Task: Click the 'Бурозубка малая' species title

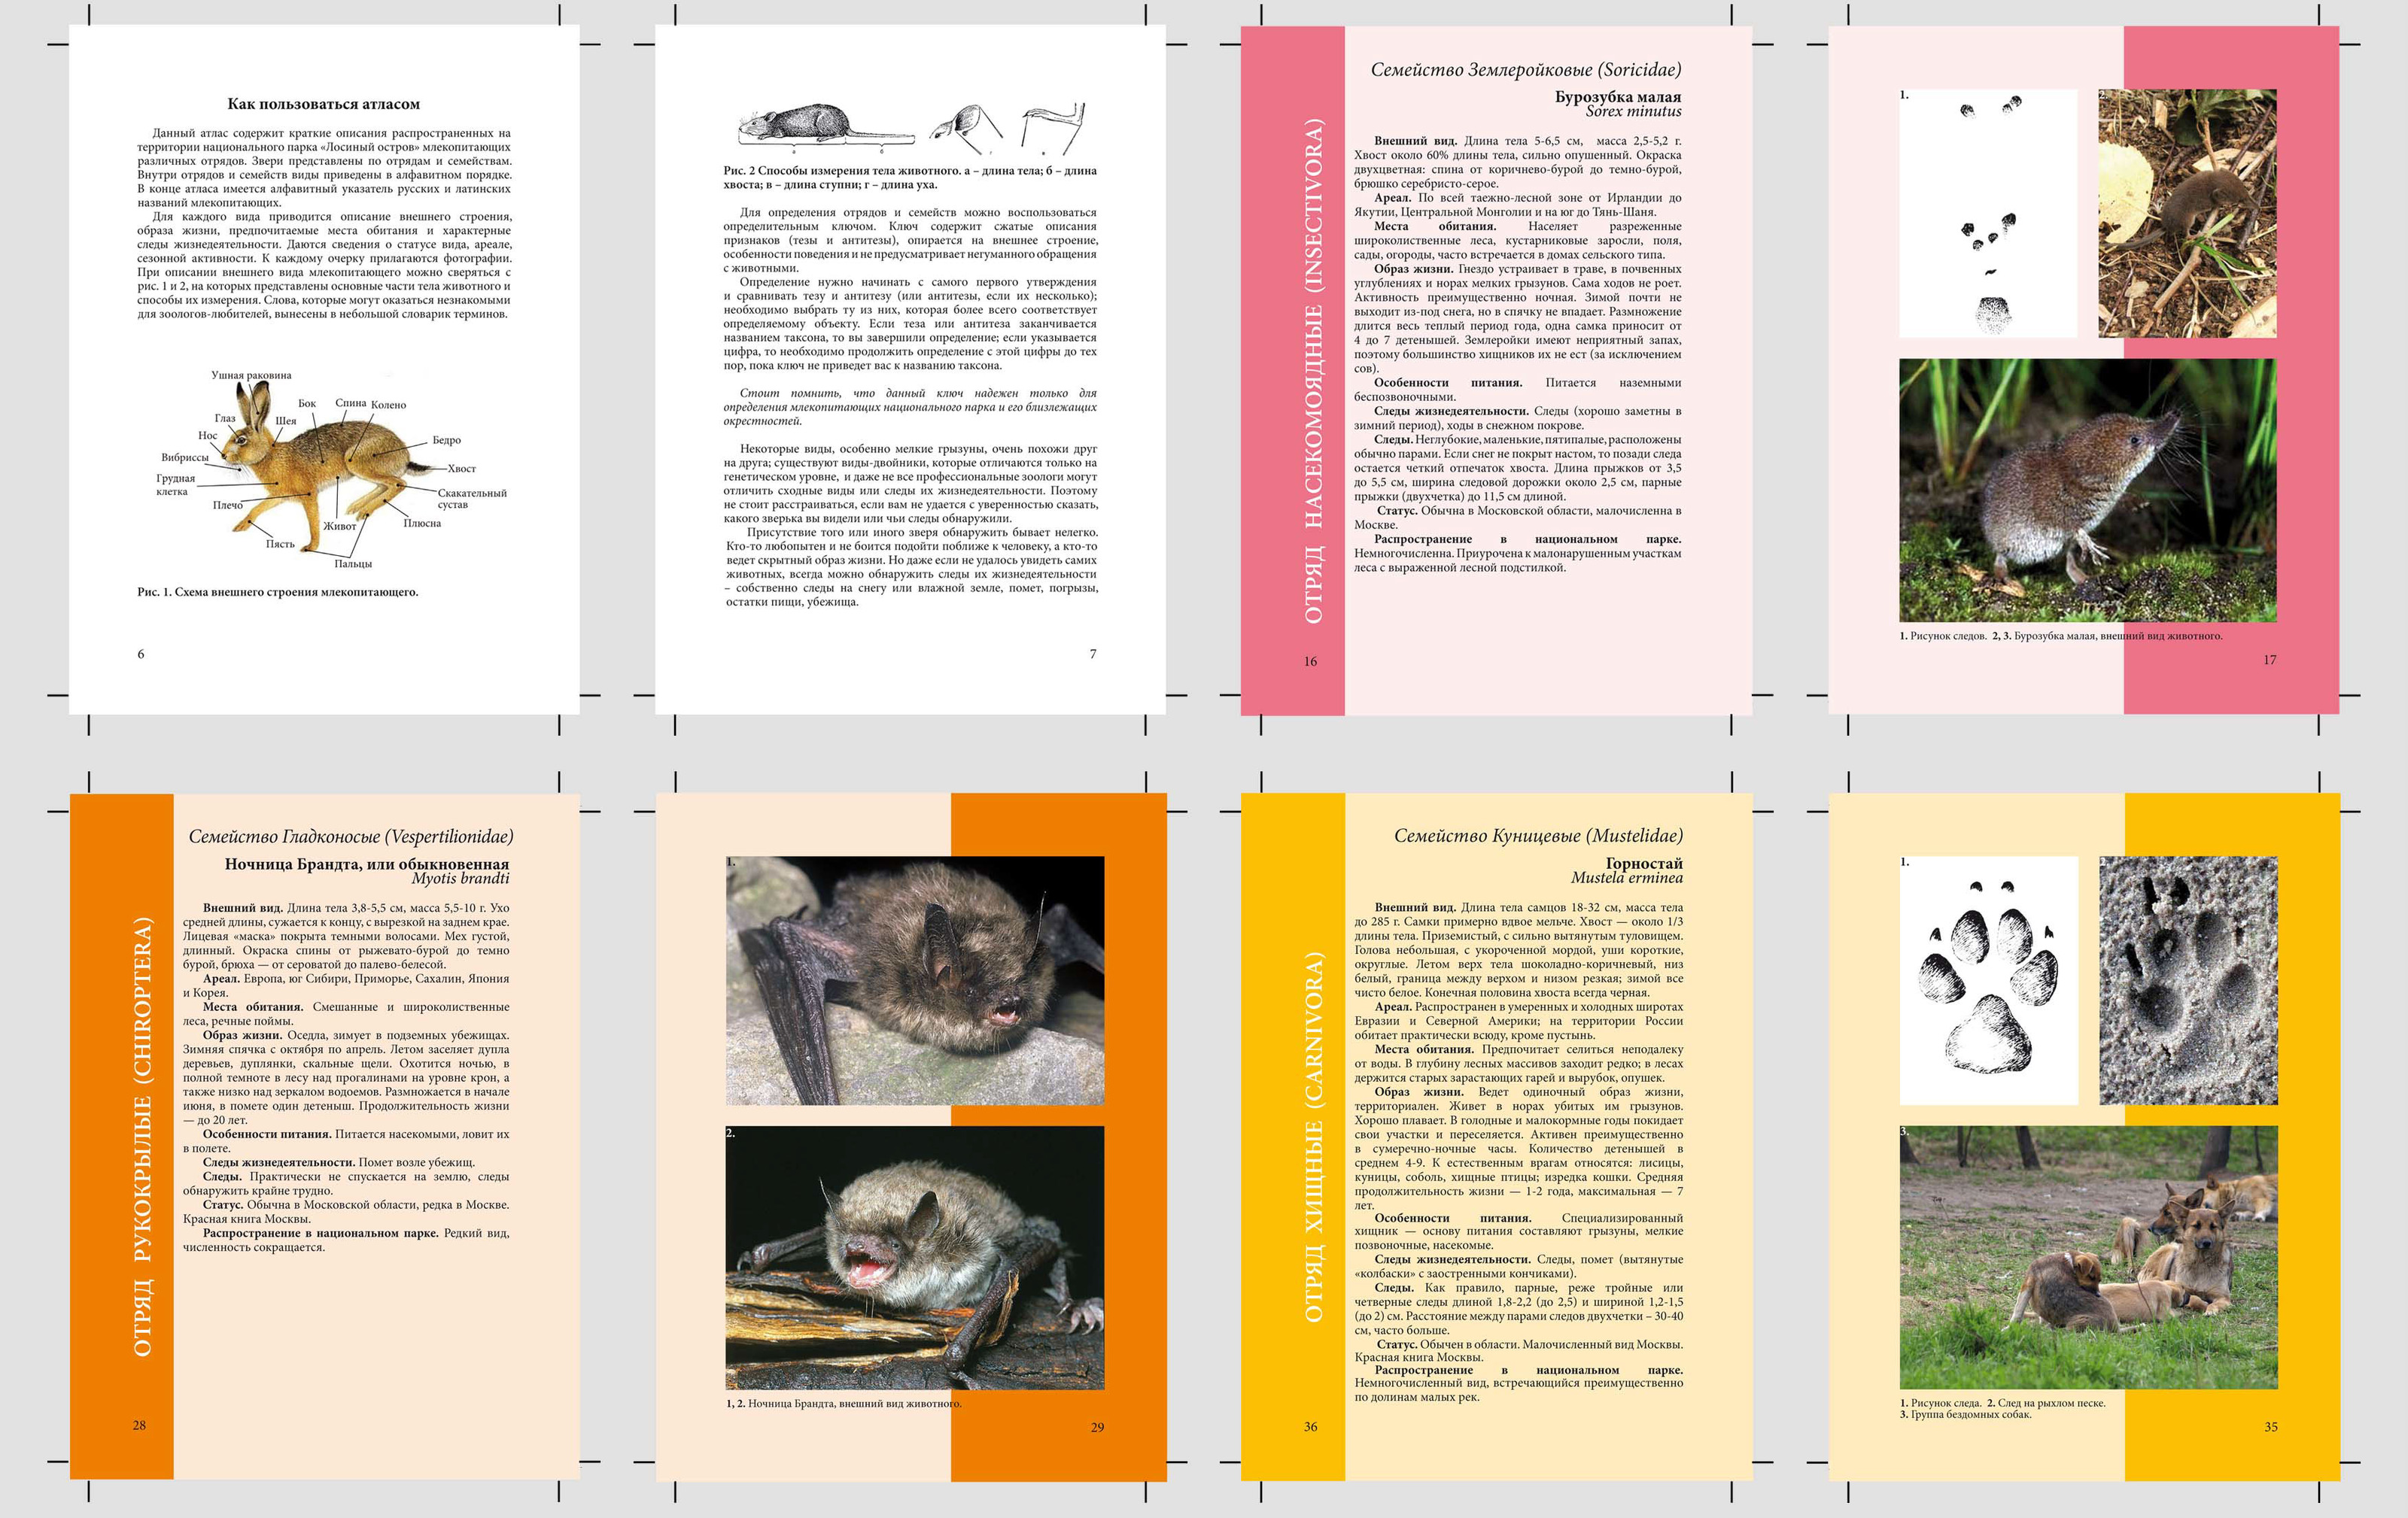Action: click(1617, 97)
